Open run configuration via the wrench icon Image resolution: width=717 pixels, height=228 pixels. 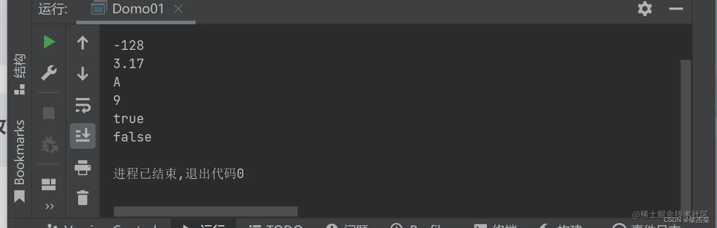(49, 73)
